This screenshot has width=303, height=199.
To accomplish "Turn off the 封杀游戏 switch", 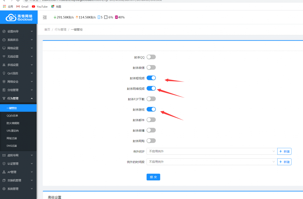I will [151, 109].
